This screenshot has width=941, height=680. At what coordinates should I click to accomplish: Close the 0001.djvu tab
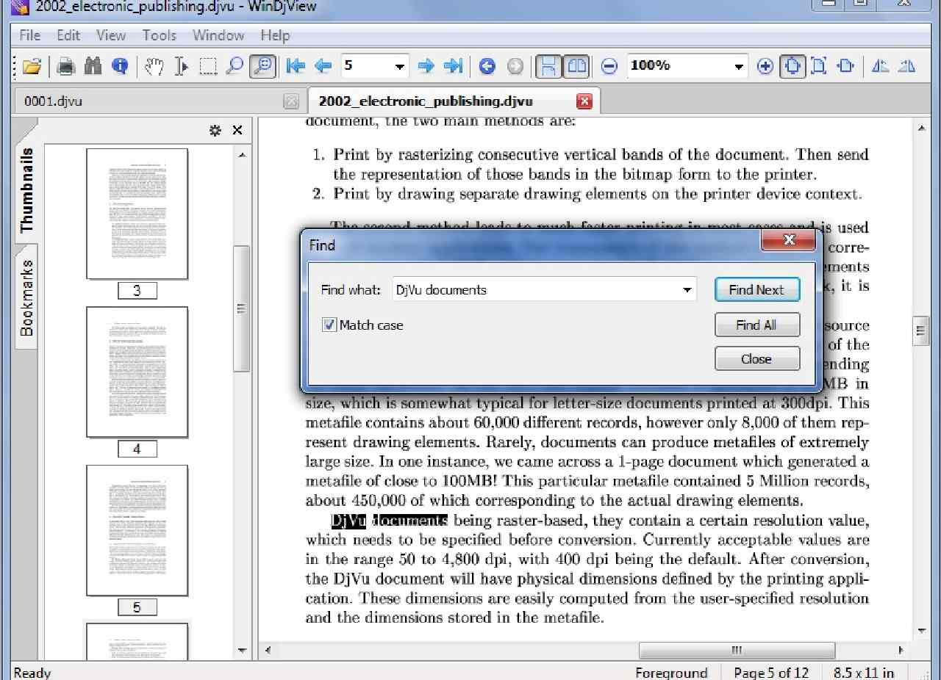[291, 101]
